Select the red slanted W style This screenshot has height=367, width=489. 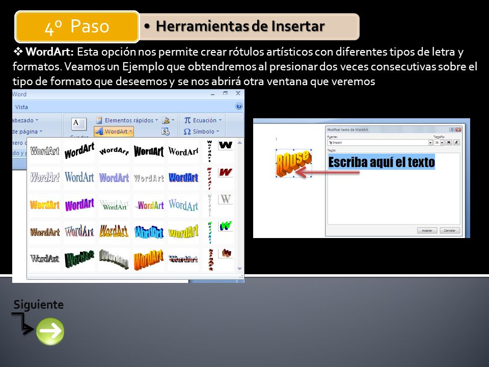pos(226,172)
